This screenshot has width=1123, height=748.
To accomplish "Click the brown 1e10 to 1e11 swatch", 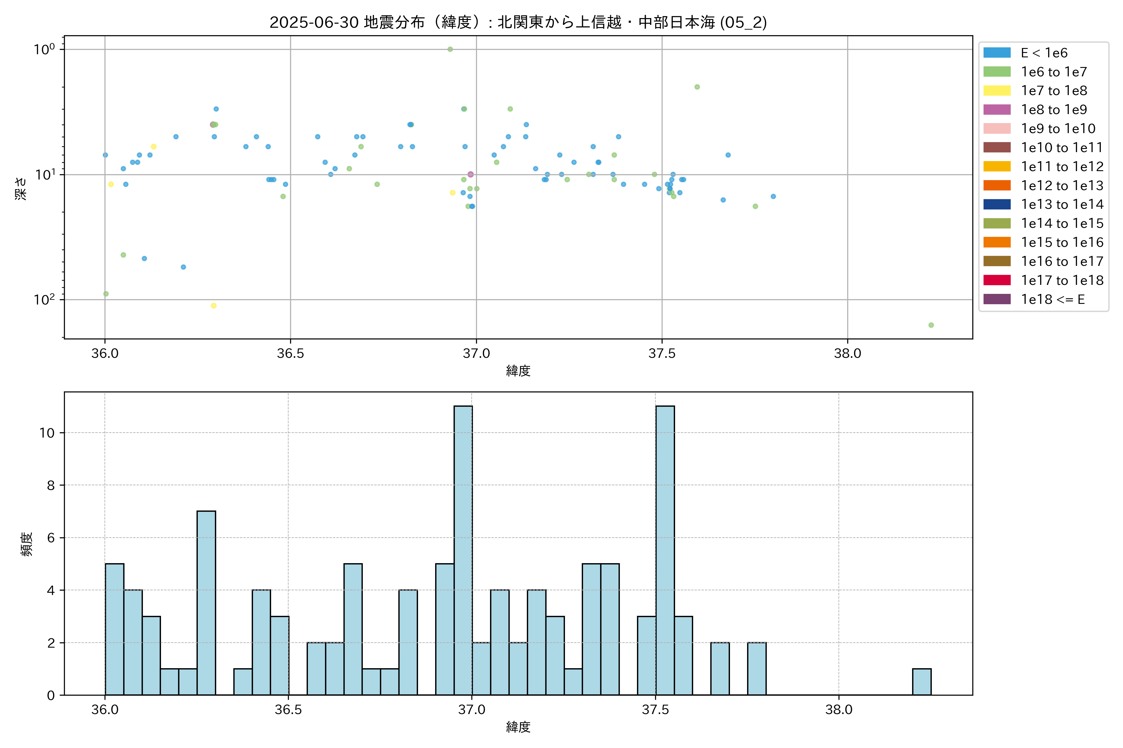I will click(x=996, y=147).
